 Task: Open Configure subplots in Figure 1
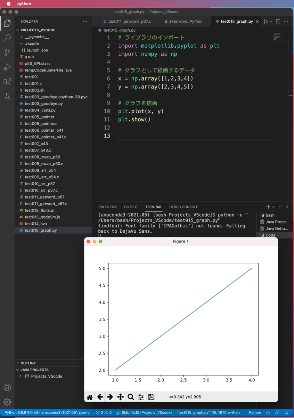tap(141, 397)
